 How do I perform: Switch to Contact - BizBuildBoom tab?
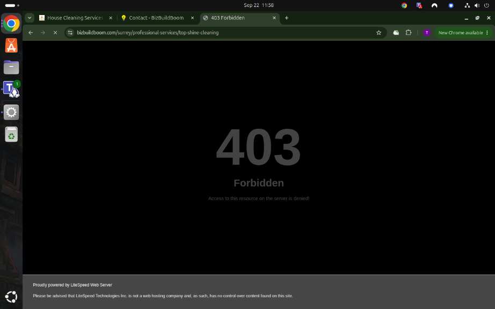click(157, 18)
